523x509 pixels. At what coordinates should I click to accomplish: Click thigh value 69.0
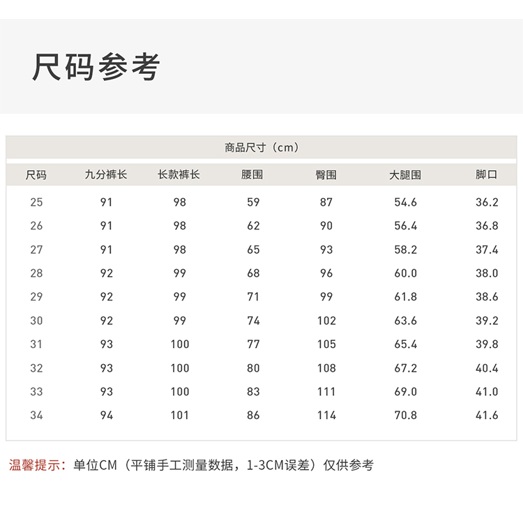406,392
